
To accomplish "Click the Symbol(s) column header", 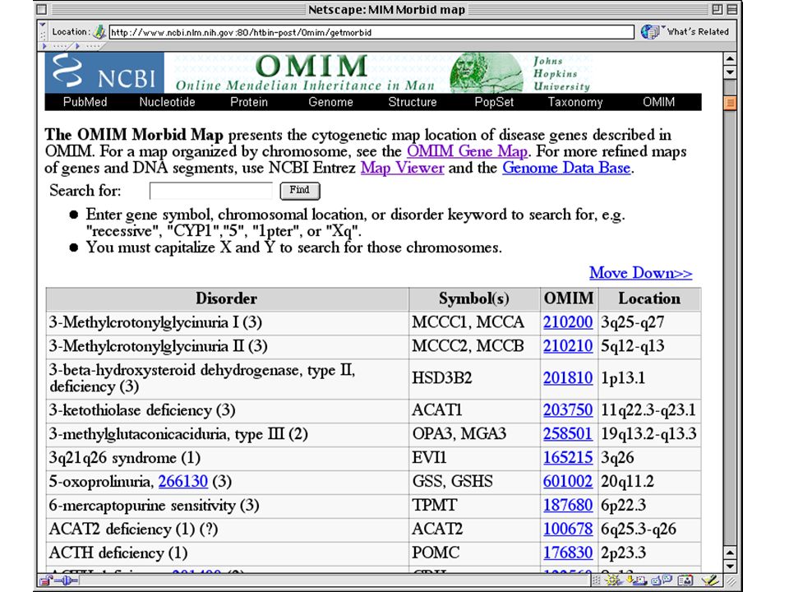I will (474, 298).
